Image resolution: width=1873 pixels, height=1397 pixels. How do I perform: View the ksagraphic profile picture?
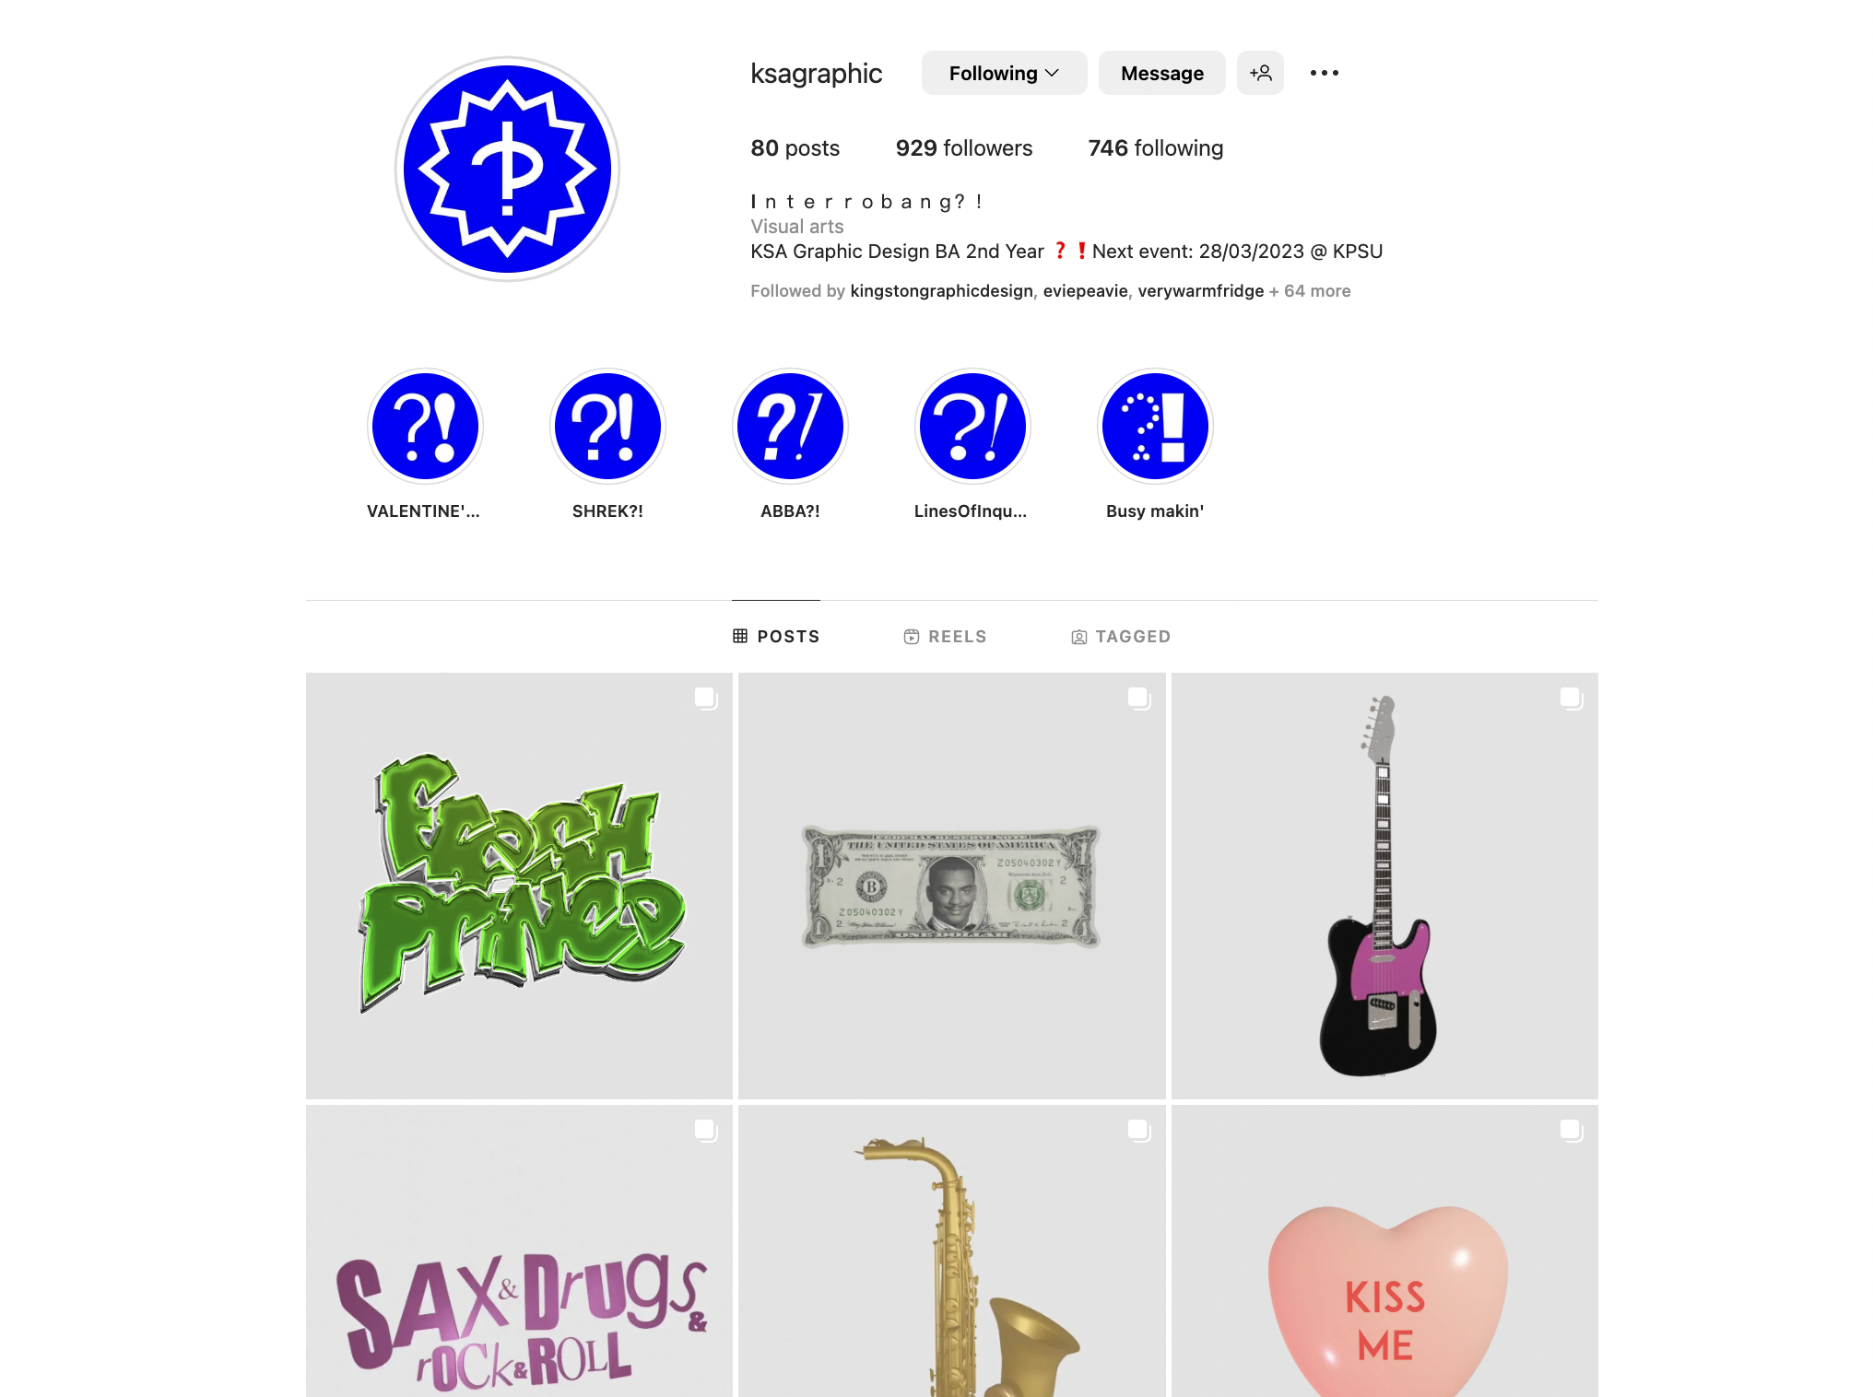pyautogui.click(x=507, y=169)
